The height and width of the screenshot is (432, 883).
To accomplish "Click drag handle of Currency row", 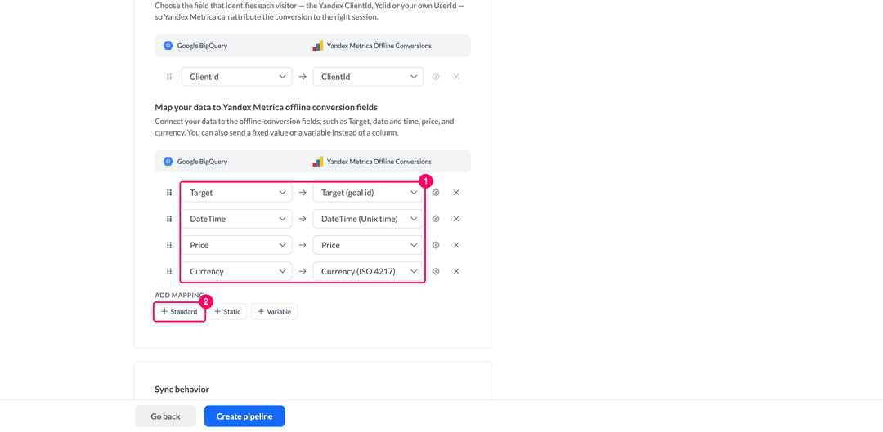I will click(x=169, y=271).
